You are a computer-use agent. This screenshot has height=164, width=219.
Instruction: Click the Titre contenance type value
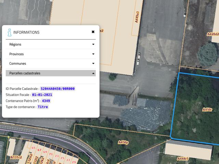click(x=43, y=107)
